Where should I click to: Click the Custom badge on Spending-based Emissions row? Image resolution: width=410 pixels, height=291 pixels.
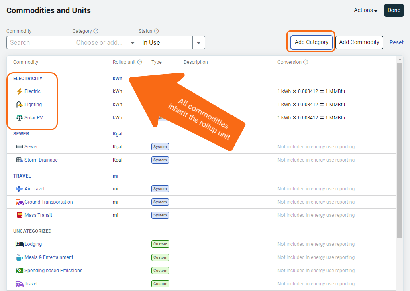tap(160, 271)
